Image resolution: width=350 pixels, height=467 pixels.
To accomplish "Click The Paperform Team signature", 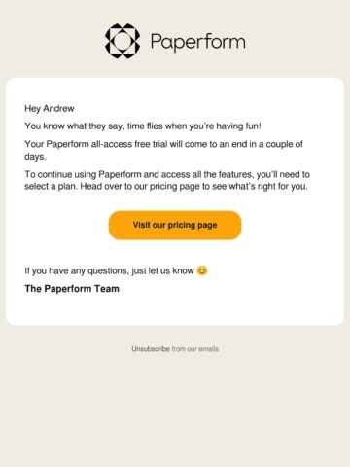I will 72,289.
